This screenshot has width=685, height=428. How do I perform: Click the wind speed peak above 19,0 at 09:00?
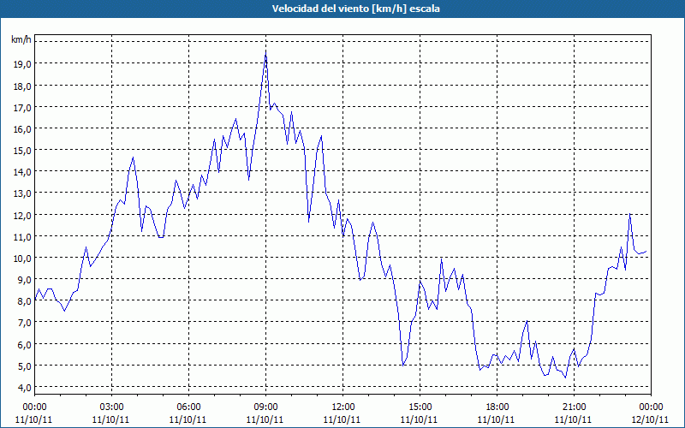[265, 53]
